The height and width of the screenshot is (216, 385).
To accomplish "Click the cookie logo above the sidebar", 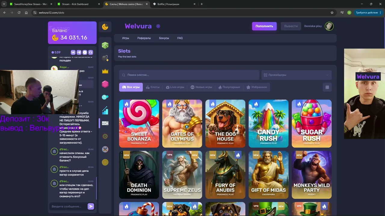I will tap(105, 27).
